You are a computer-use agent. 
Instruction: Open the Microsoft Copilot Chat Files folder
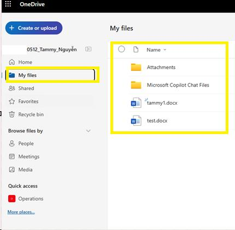178,85
